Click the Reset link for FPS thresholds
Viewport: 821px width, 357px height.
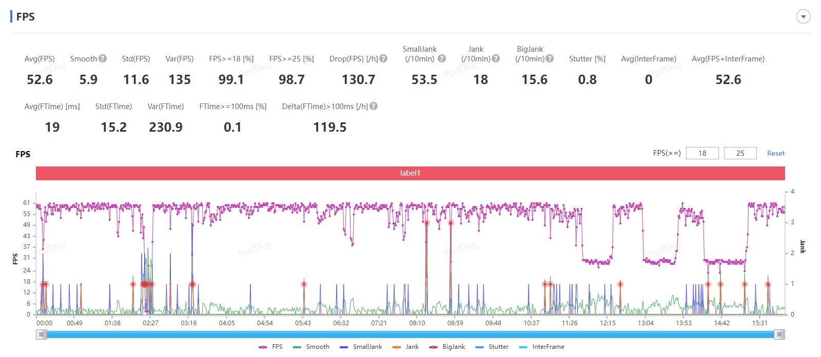point(775,153)
